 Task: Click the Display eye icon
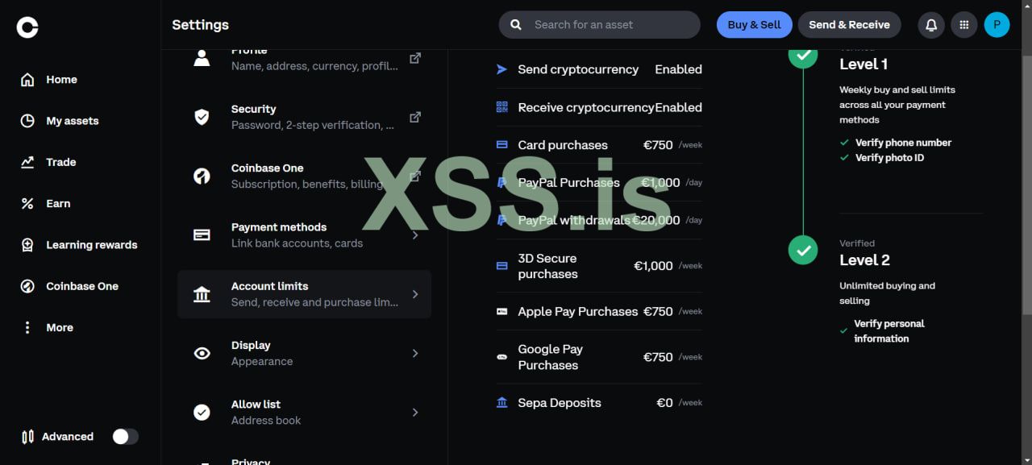click(202, 353)
